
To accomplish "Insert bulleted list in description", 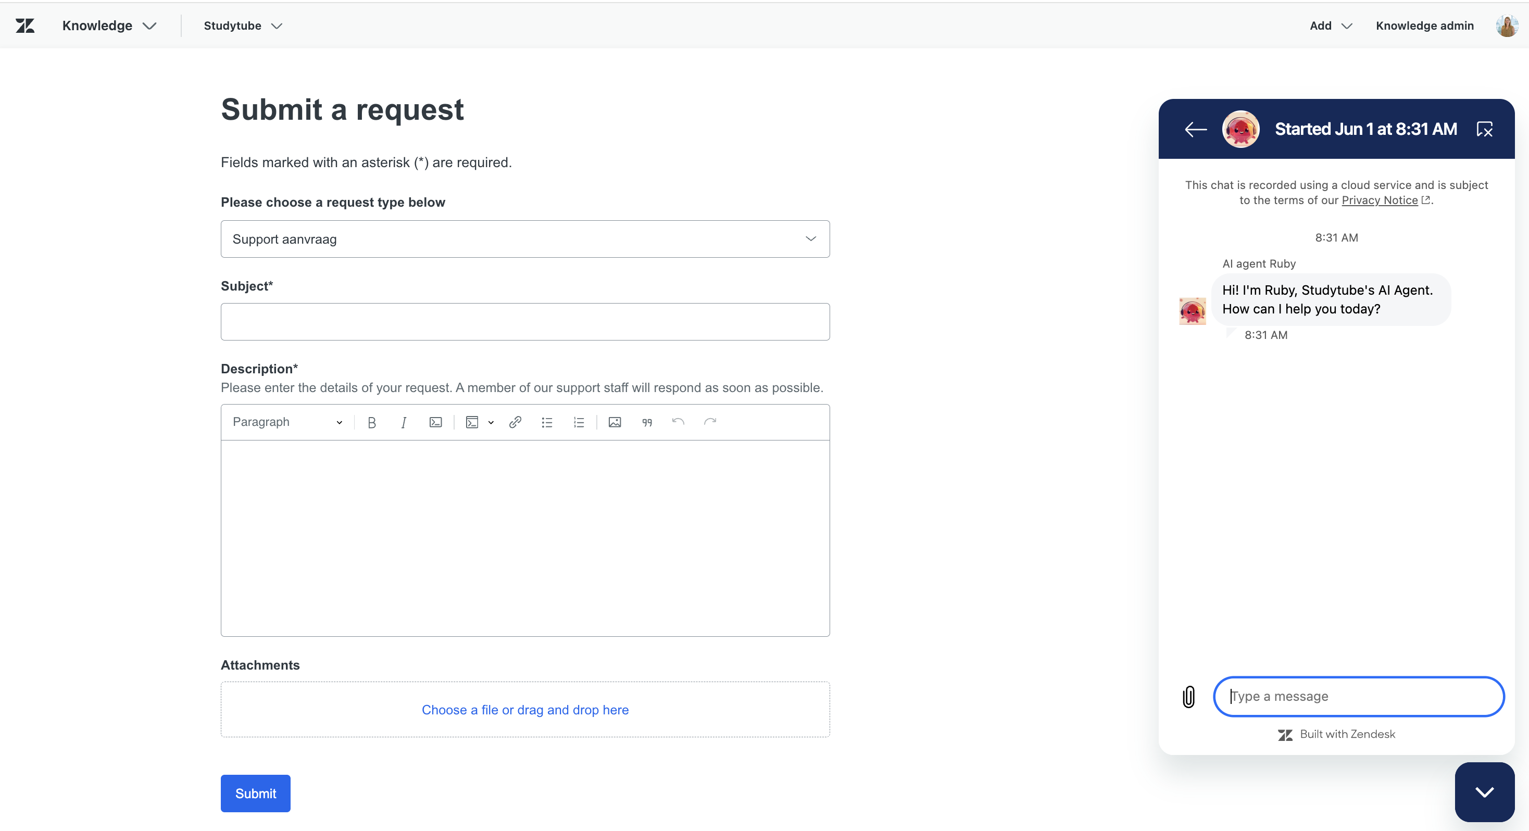I will (547, 422).
